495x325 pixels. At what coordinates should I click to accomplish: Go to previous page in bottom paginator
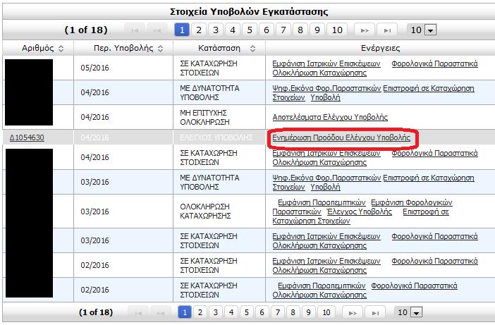pyautogui.click(x=160, y=312)
